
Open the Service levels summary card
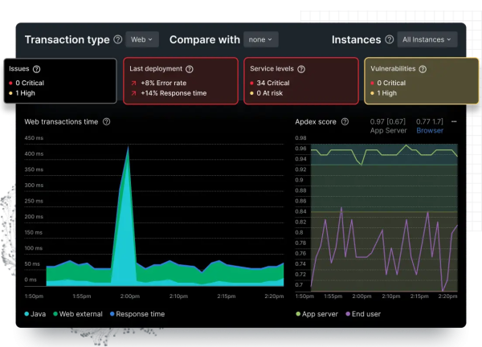coord(300,81)
